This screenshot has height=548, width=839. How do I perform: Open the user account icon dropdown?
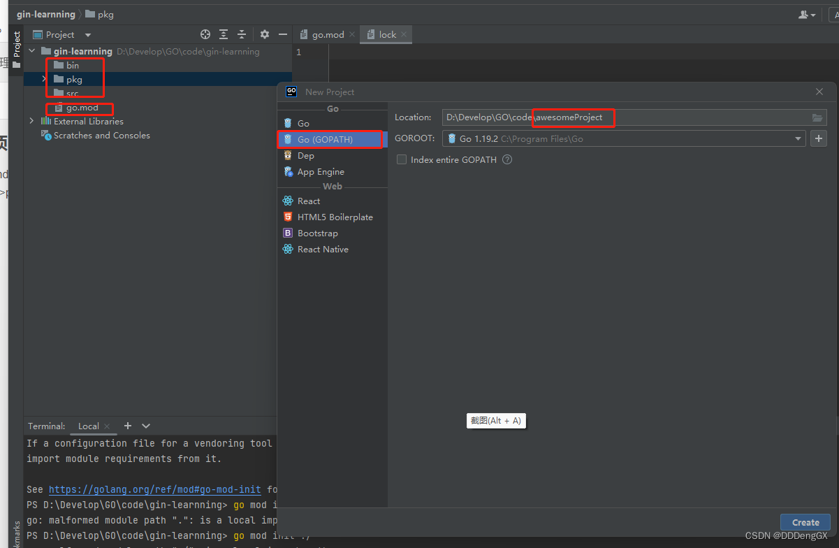pyautogui.click(x=807, y=14)
